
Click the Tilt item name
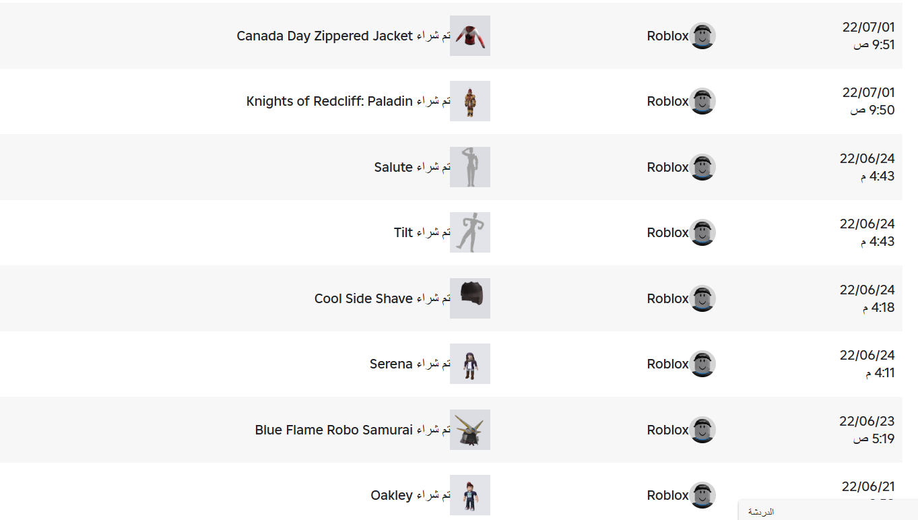403,233
